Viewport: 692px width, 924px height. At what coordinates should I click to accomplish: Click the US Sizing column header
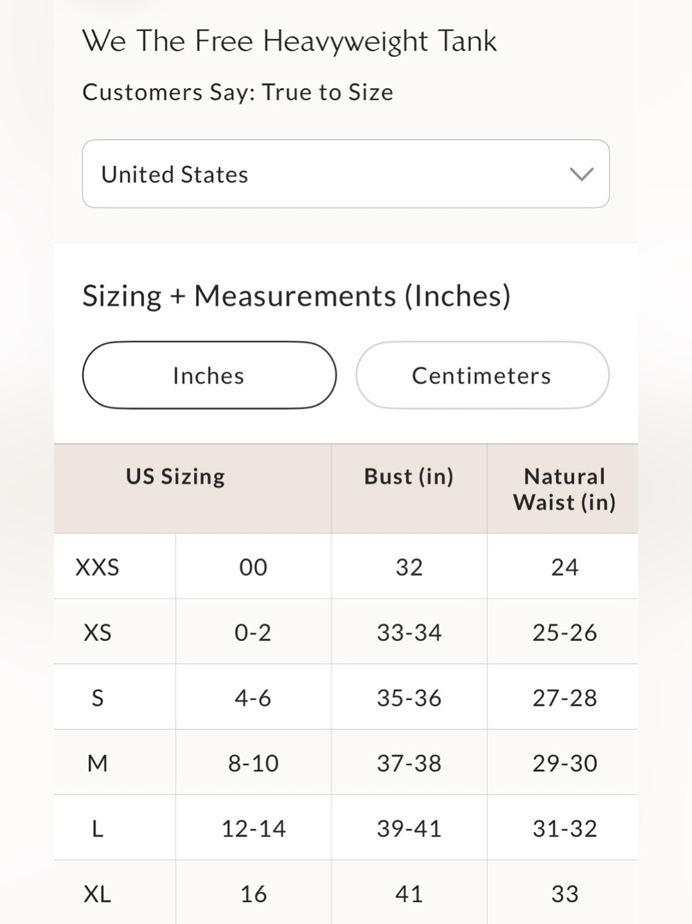pos(175,476)
